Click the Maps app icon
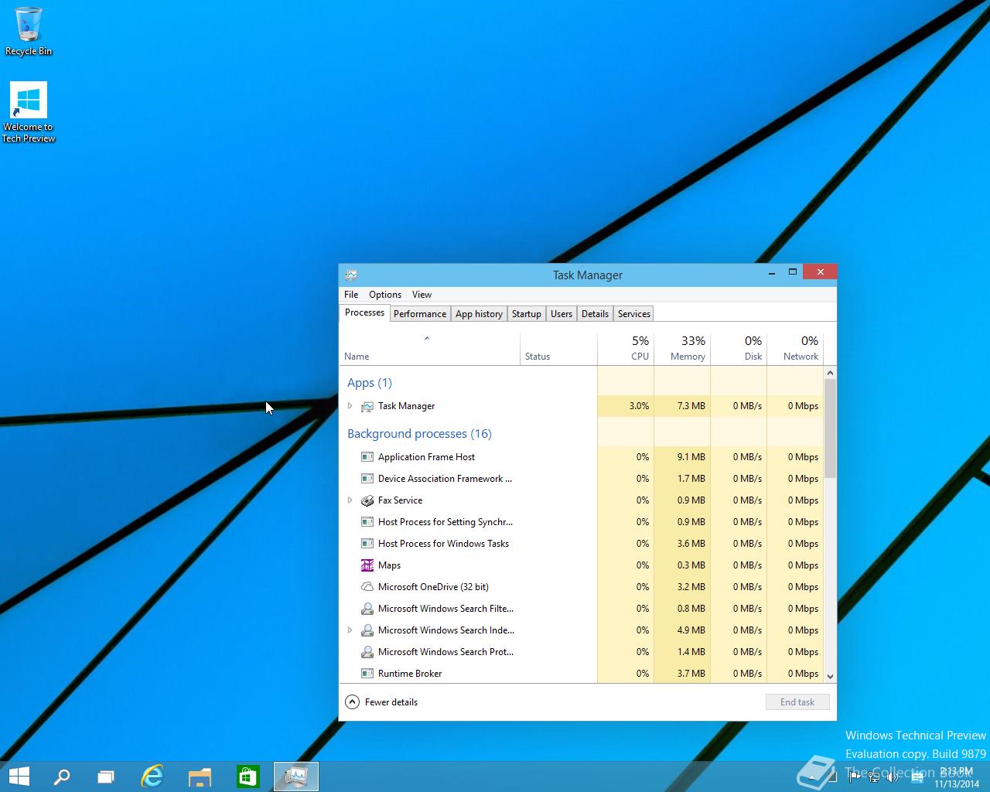This screenshot has width=990, height=792. (x=367, y=565)
